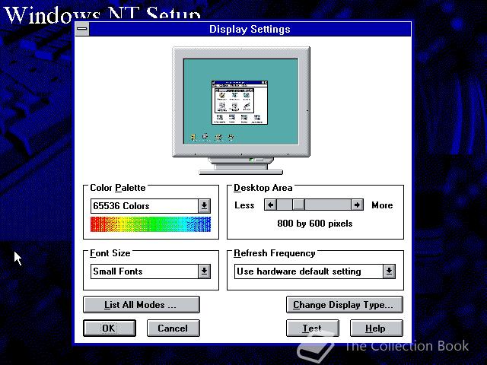Click slider track right of the thumb
The width and height of the screenshot is (487, 365).
328,205
